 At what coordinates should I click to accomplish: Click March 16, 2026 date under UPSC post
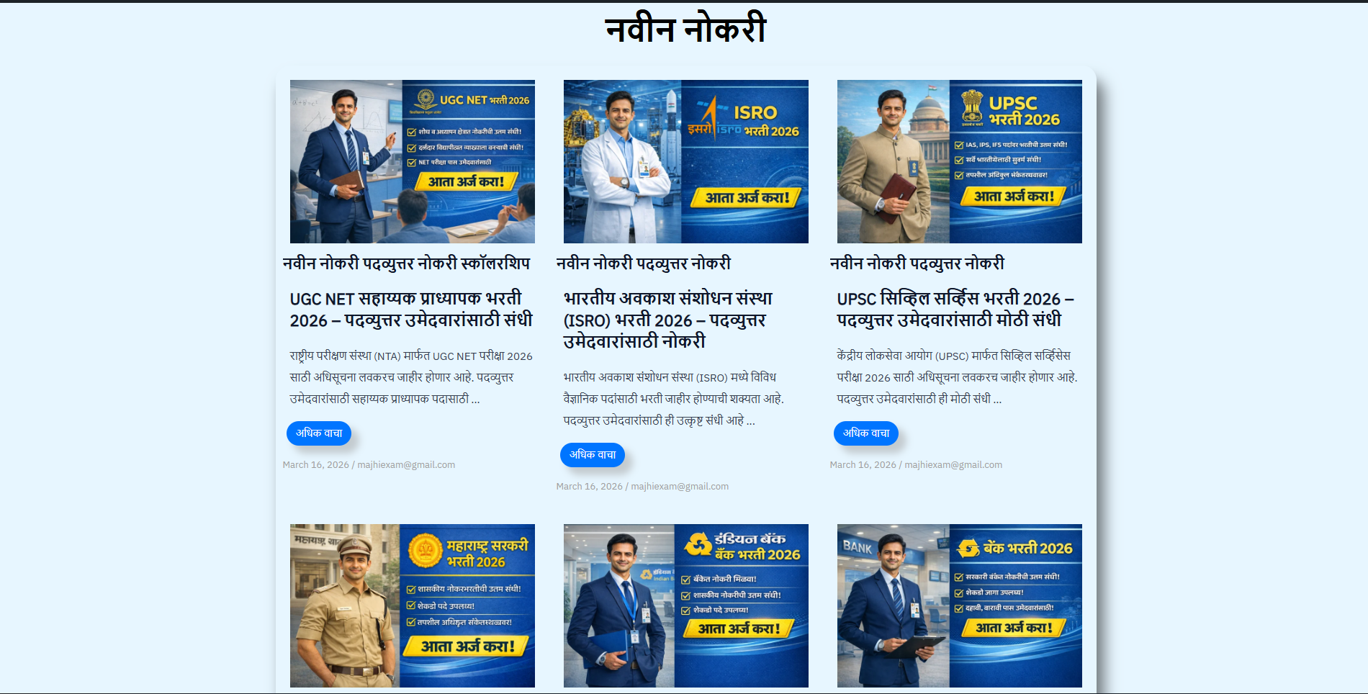pos(863,465)
